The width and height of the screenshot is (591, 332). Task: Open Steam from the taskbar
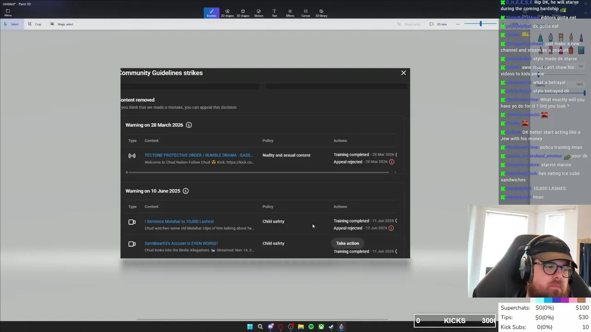click(331, 326)
